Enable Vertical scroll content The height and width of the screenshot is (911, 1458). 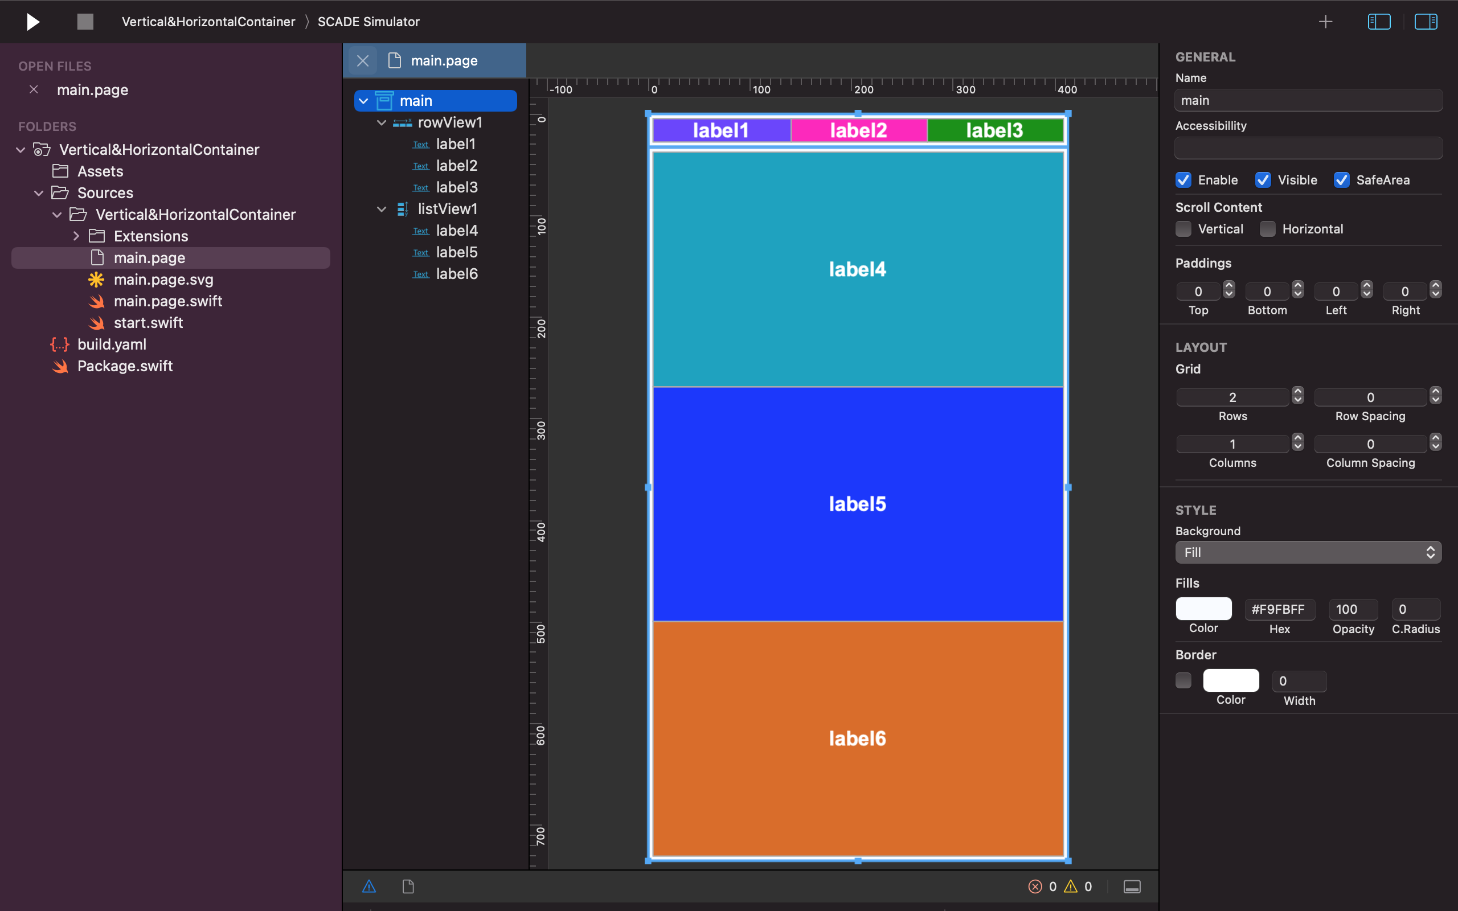click(1183, 229)
